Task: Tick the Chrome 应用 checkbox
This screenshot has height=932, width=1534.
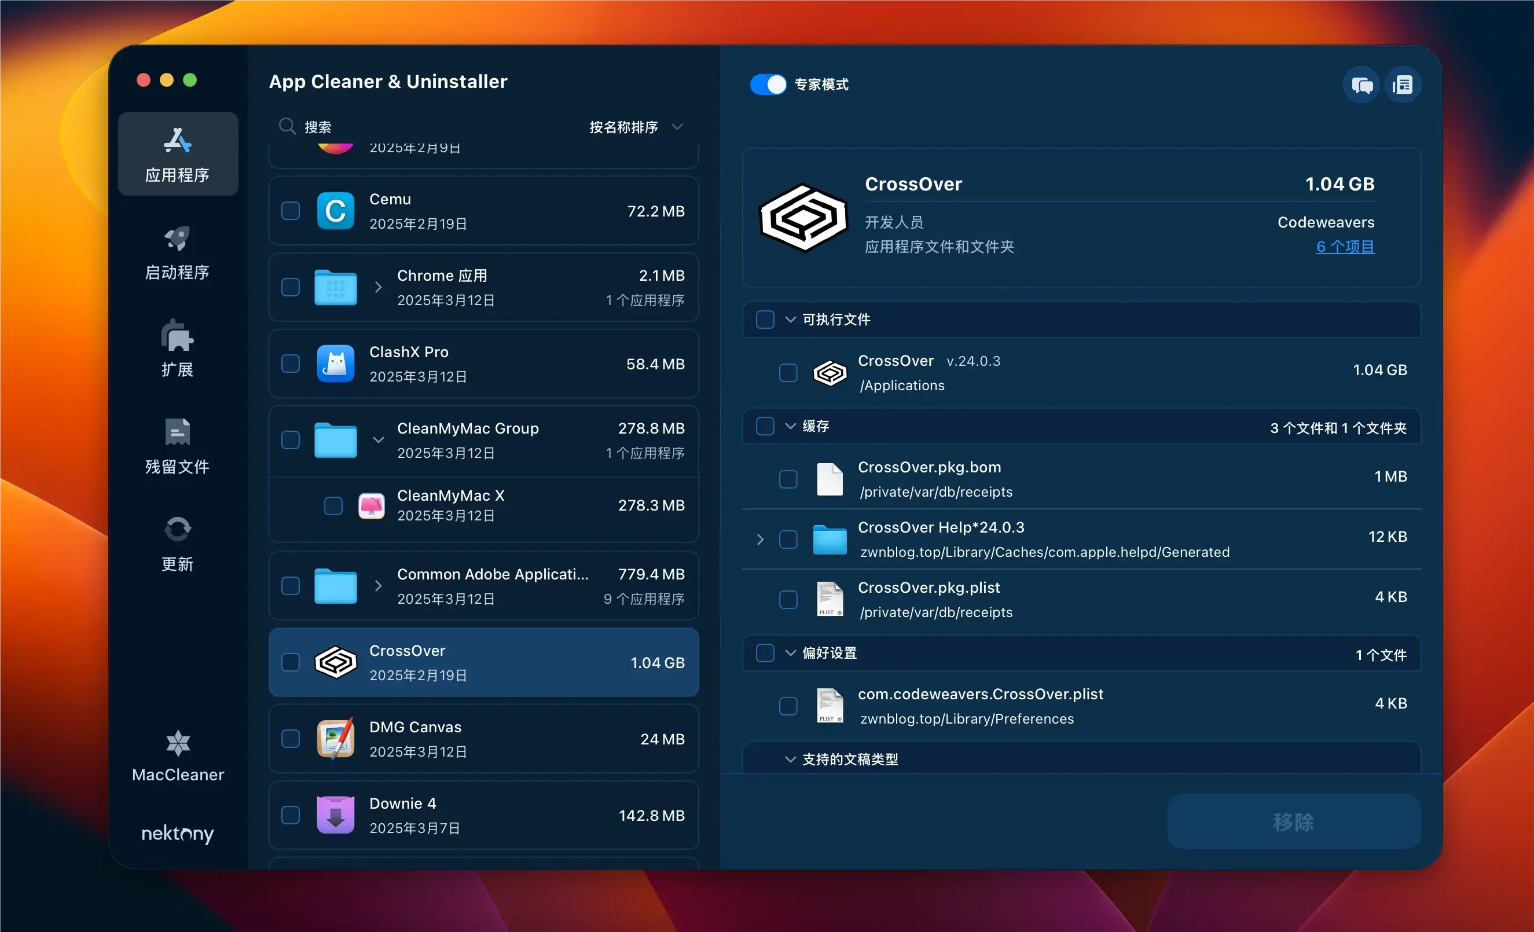Action: (x=291, y=287)
